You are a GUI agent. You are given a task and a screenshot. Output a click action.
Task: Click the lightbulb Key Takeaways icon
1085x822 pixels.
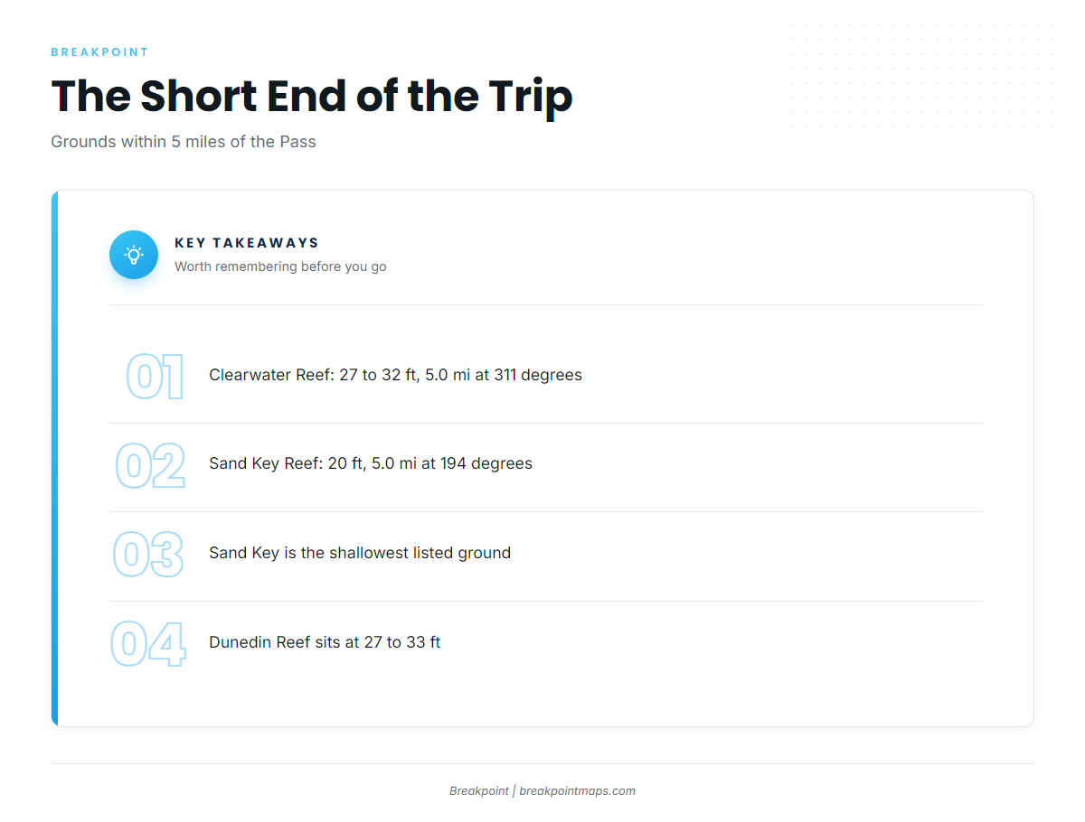pyautogui.click(x=134, y=255)
